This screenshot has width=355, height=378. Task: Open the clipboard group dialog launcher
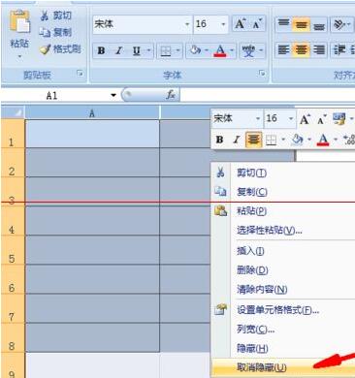click(x=80, y=74)
